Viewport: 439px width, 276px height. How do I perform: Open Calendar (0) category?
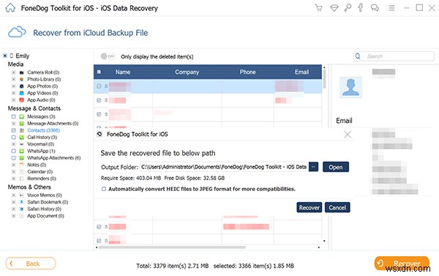(x=40, y=172)
